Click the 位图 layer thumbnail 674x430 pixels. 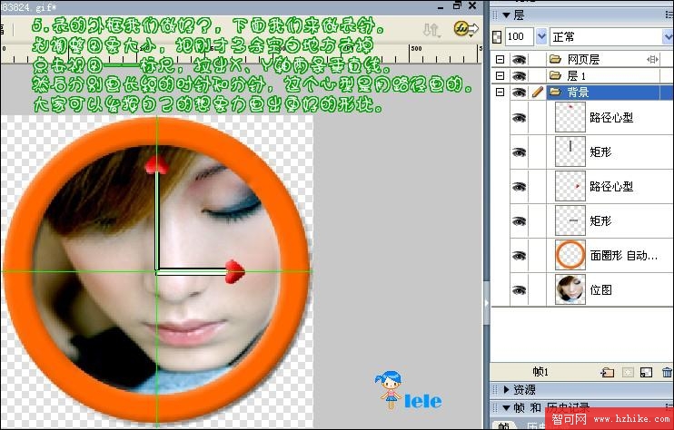pyautogui.click(x=570, y=289)
